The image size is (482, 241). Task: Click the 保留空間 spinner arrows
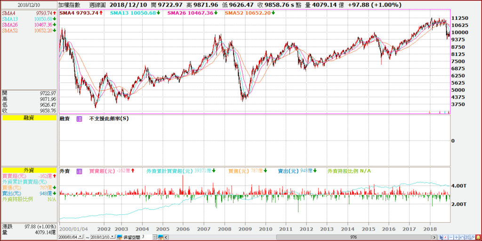click(x=154, y=237)
